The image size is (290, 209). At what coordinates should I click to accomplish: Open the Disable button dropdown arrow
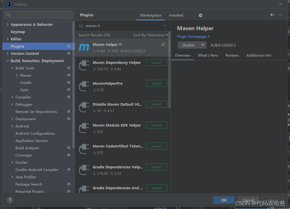coord(203,45)
